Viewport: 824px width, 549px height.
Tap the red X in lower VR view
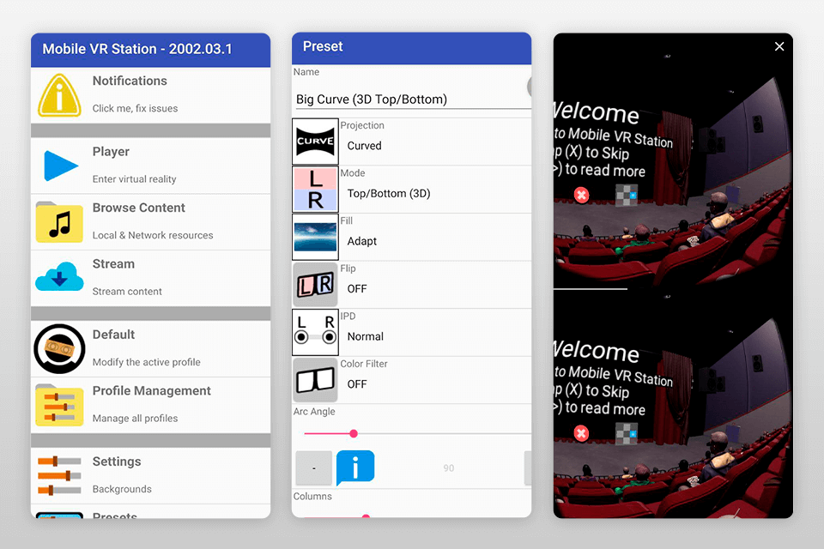581,433
